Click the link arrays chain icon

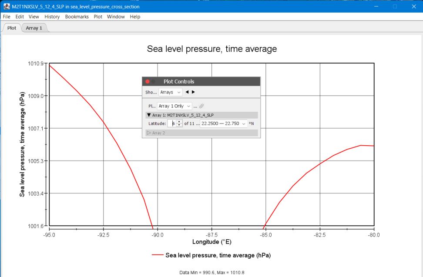click(201, 106)
